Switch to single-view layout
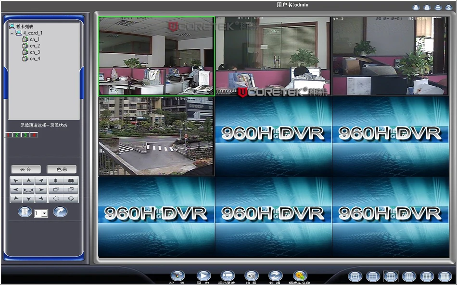 (x=355, y=276)
